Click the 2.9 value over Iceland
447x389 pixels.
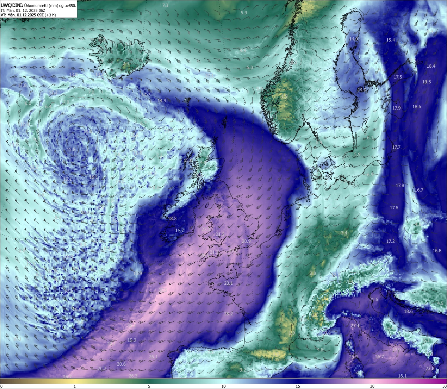coord(126,64)
